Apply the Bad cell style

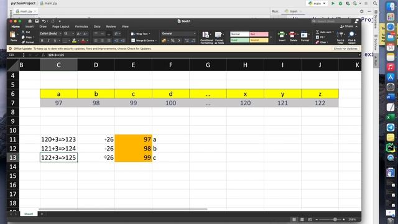click(x=259, y=34)
